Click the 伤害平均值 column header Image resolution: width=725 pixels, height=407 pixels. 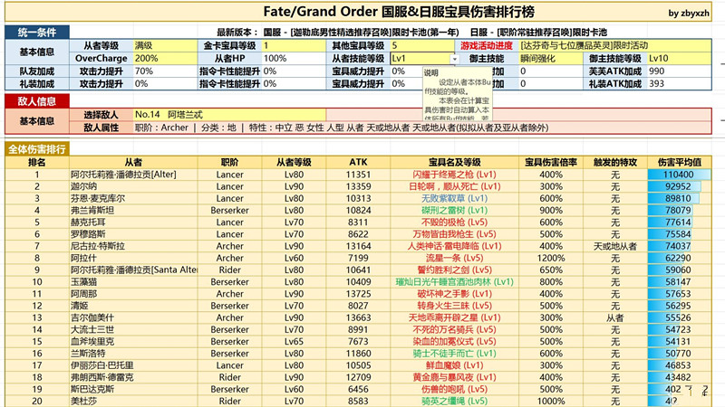click(x=679, y=163)
